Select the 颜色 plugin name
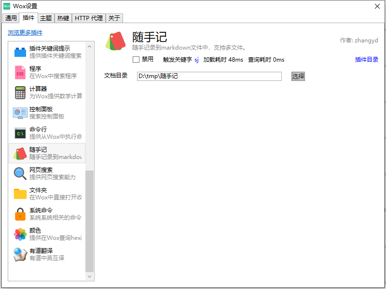 [35, 231]
